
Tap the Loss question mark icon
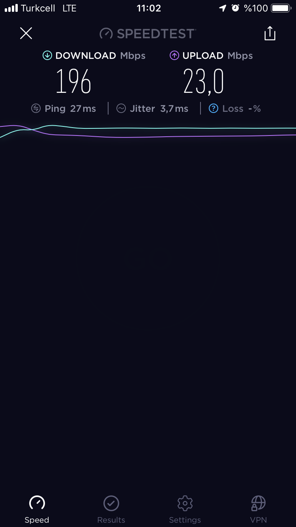(x=214, y=109)
